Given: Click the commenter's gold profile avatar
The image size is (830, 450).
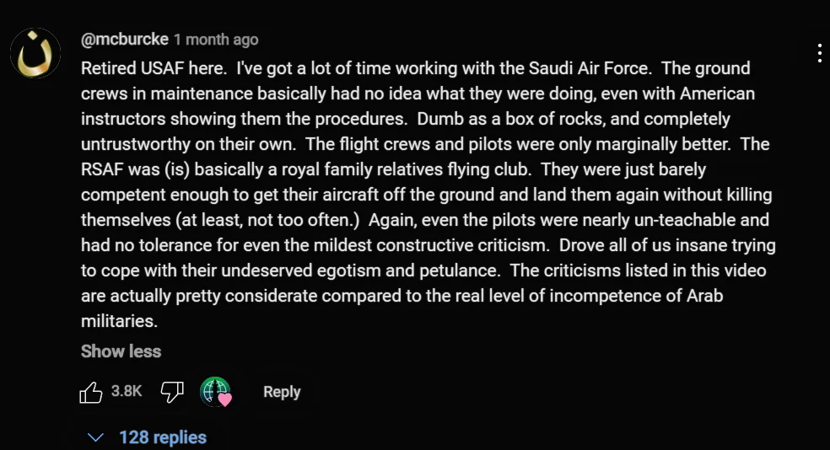Looking at the screenshot, I should [35, 53].
